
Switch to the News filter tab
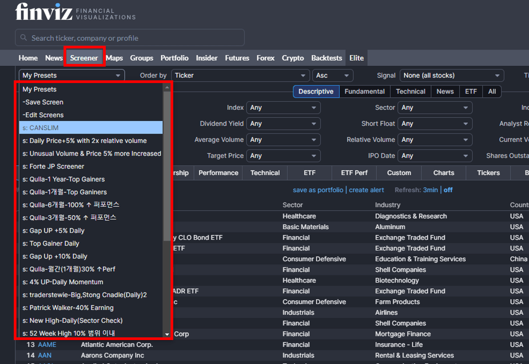pos(445,91)
